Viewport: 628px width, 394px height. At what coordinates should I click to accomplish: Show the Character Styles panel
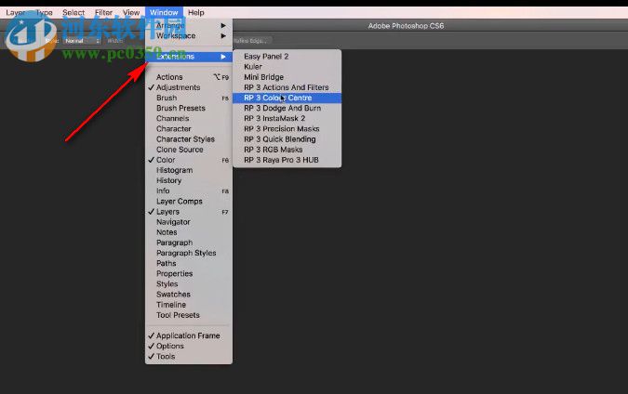pyautogui.click(x=189, y=139)
